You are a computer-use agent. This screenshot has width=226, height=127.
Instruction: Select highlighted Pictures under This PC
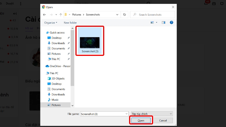[x=55, y=105]
